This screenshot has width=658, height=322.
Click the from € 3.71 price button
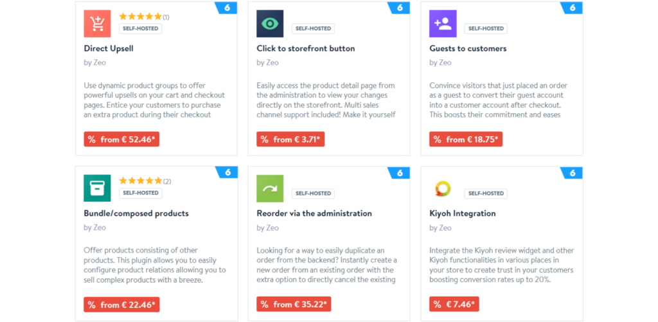[290, 139]
